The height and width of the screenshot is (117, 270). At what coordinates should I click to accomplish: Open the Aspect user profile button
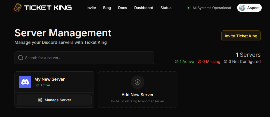click(x=249, y=8)
